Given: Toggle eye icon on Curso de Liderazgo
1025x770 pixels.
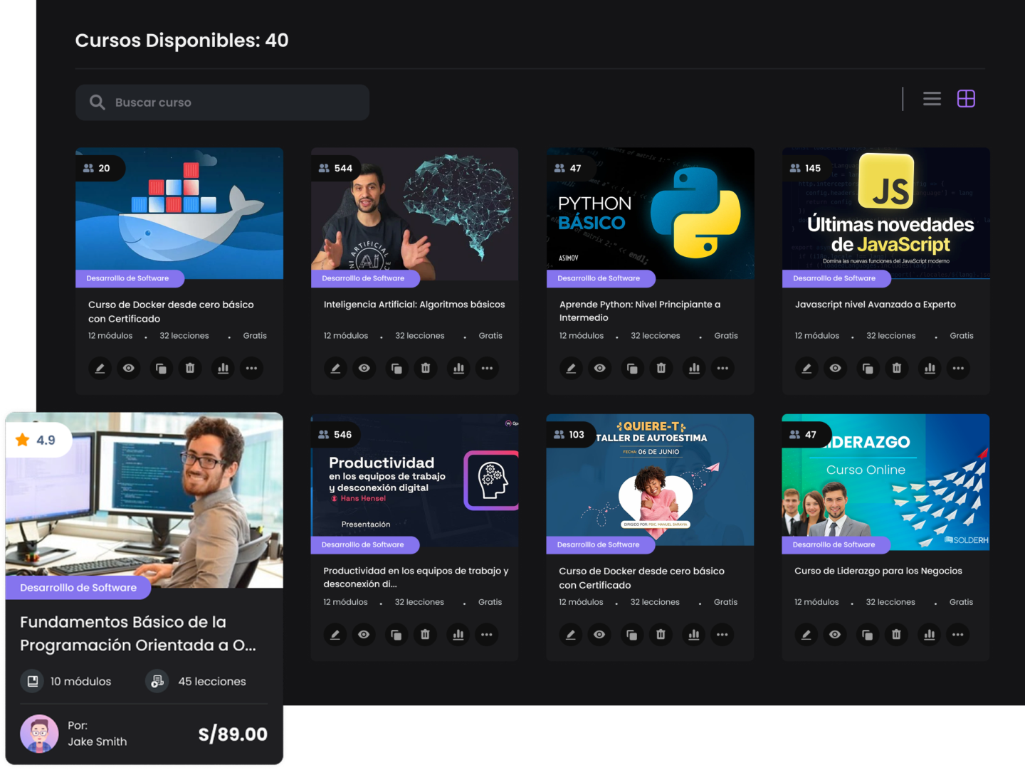Looking at the screenshot, I should tap(835, 634).
